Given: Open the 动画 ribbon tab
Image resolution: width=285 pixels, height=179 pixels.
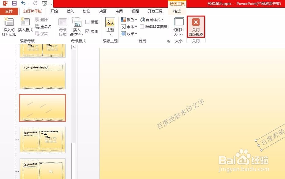Looking at the screenshot, I should (103, 11).
